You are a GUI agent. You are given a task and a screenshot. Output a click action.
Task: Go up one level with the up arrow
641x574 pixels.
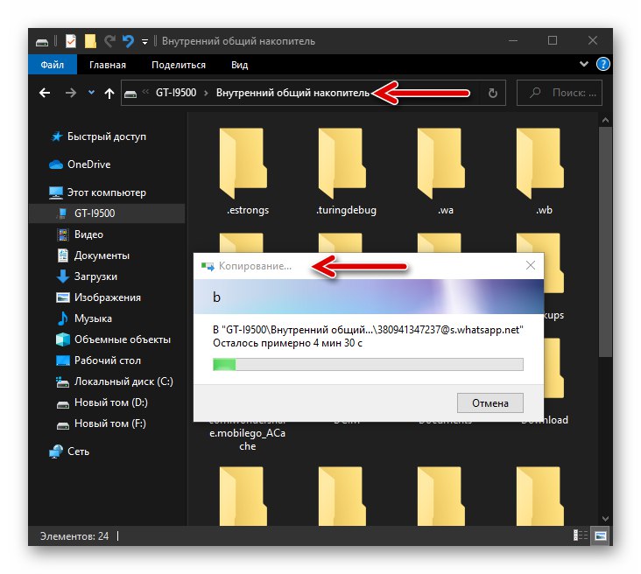point(109,94)
